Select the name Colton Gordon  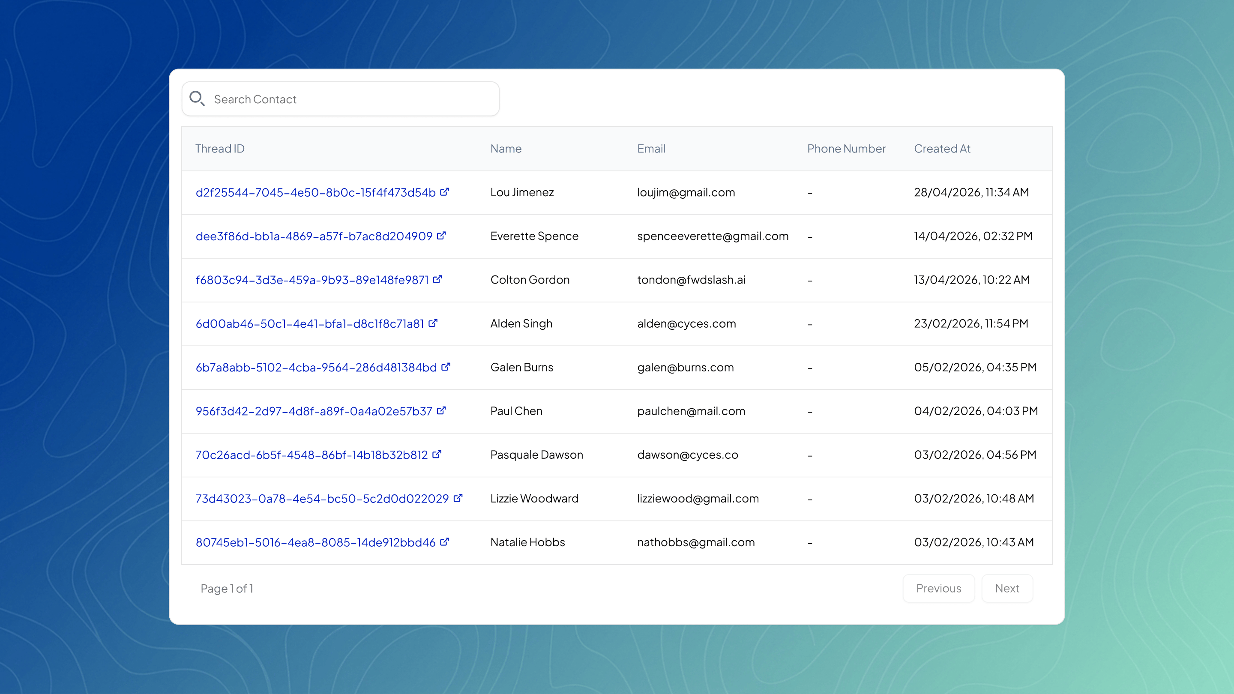tap(530, 280)
